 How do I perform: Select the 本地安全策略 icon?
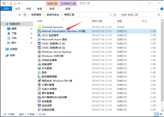39,60
